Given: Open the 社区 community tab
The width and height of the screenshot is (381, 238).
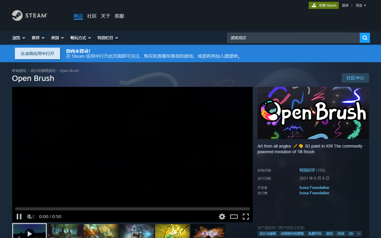Looking at the screenshot, I should pos(92,16).
